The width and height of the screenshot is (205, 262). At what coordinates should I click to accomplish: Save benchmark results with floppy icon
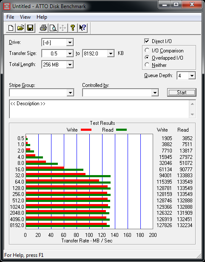point(30,28)
